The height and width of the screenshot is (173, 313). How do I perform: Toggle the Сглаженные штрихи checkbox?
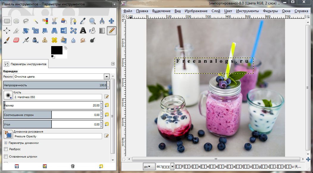[6, 156]
